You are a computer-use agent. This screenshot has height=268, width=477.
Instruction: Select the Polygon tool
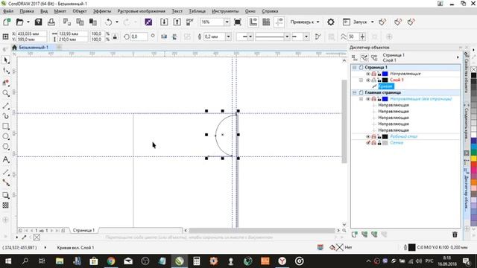click(6, 147)
